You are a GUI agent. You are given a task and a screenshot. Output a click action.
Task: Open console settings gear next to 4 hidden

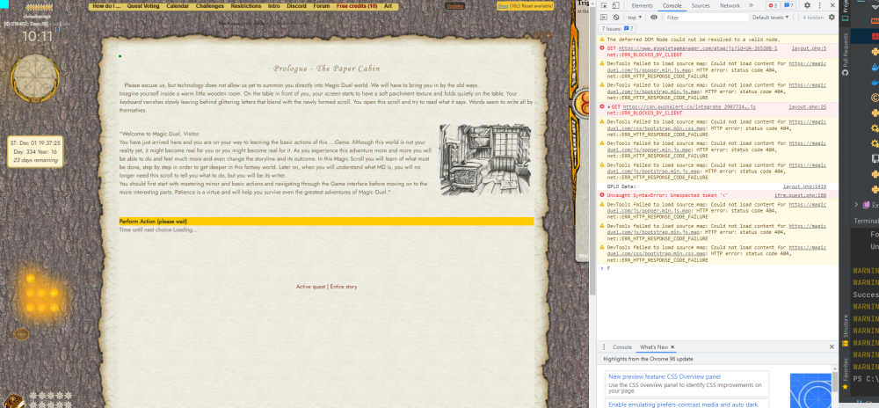pos(831,17)
